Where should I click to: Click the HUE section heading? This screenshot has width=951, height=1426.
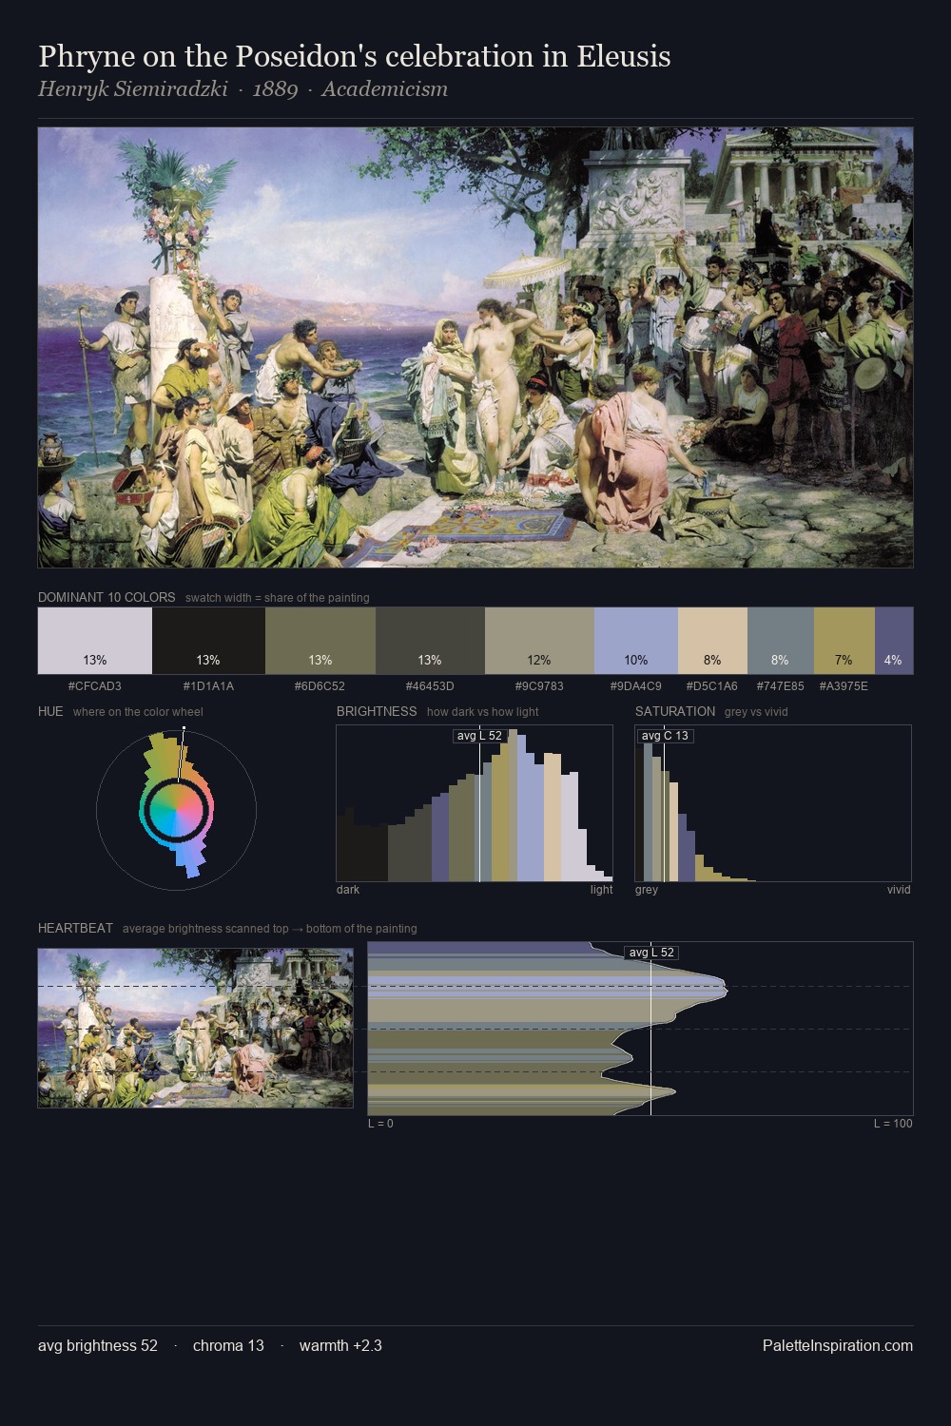click(x=50, y=712)
